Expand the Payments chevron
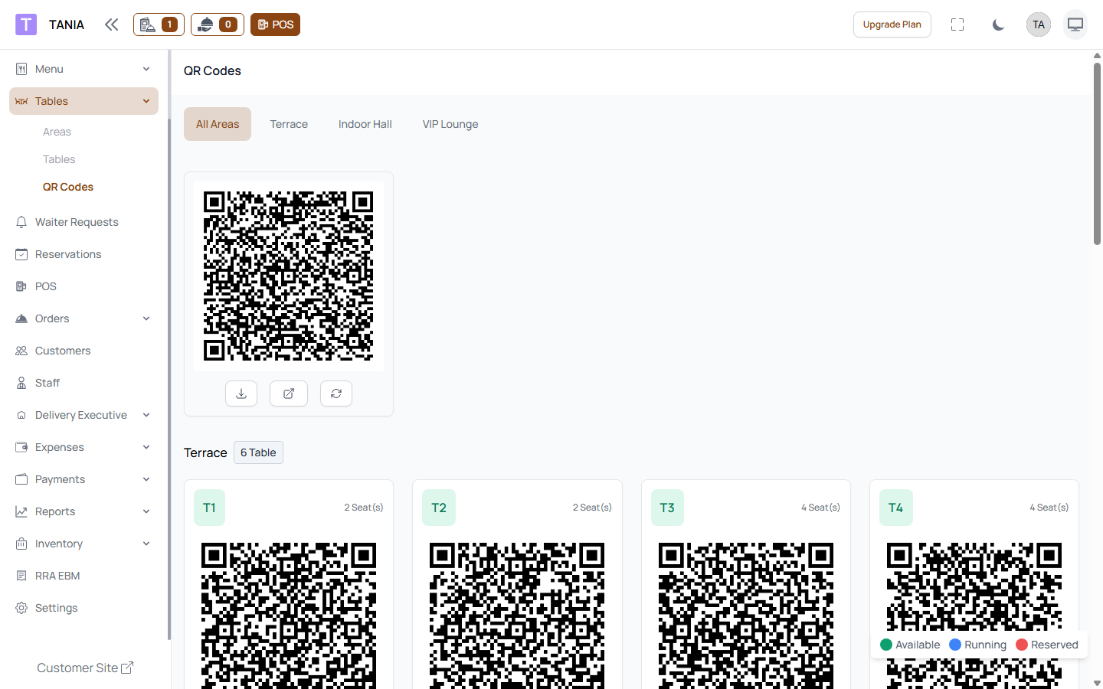The width and height of the screenshot is (1103, 689). 146,479
